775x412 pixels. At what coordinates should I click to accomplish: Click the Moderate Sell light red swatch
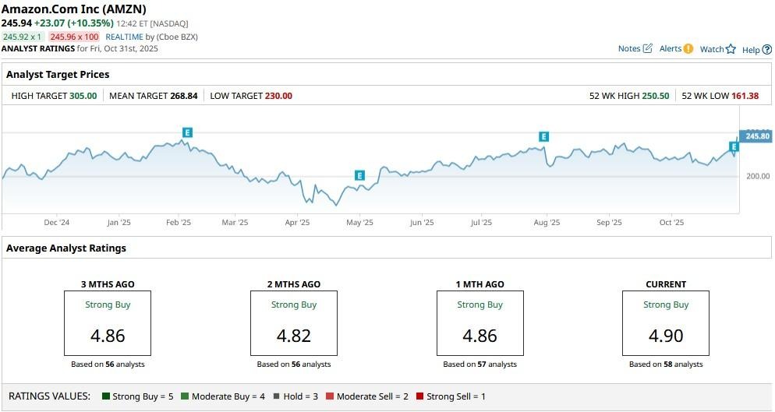[x=330, y=396]
